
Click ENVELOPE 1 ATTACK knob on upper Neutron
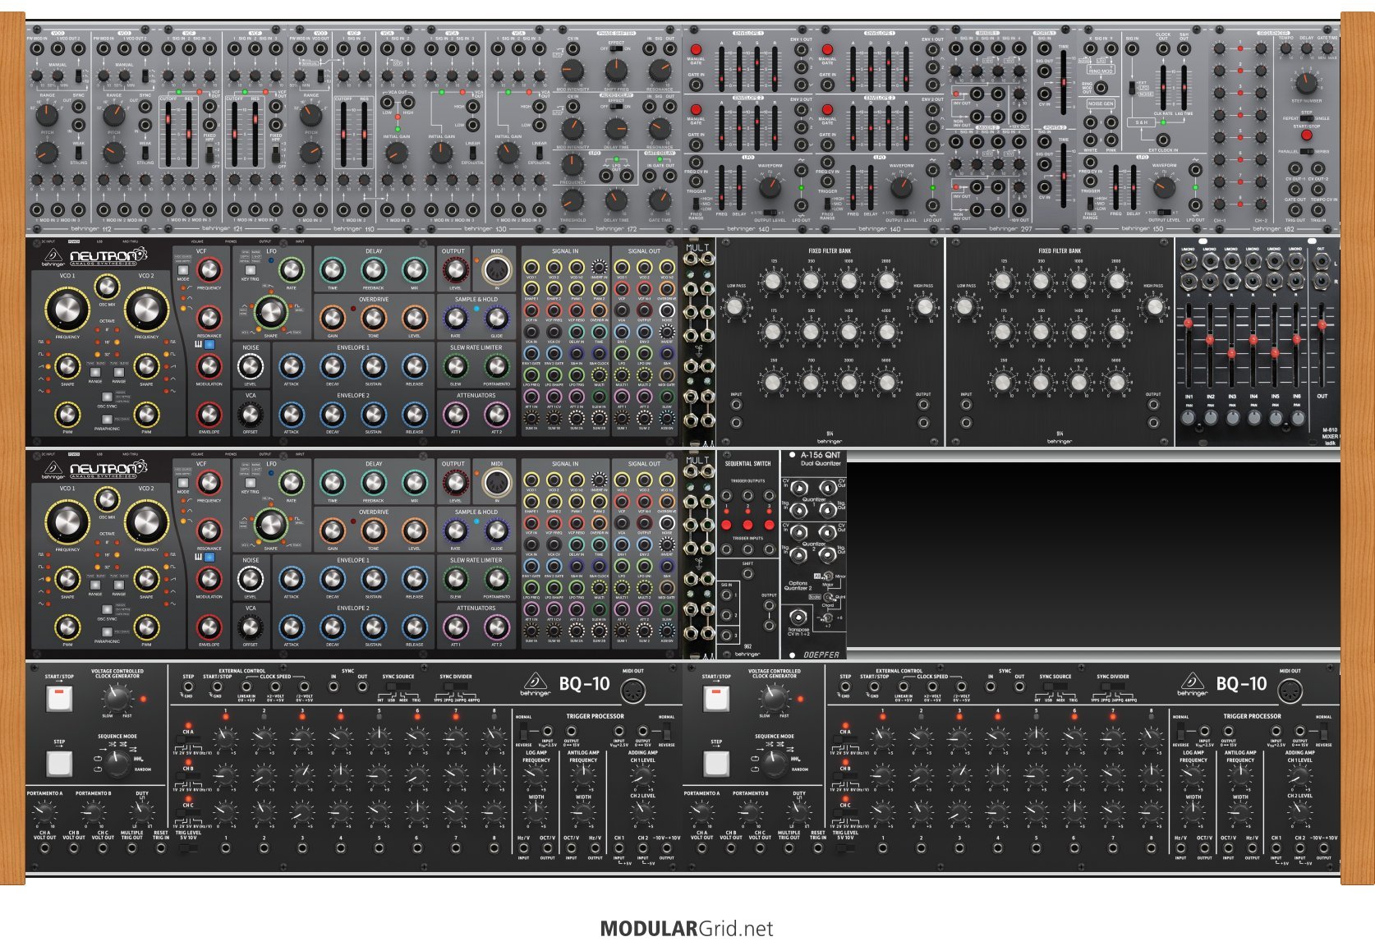pyautogui.click(x=291, y=366)
